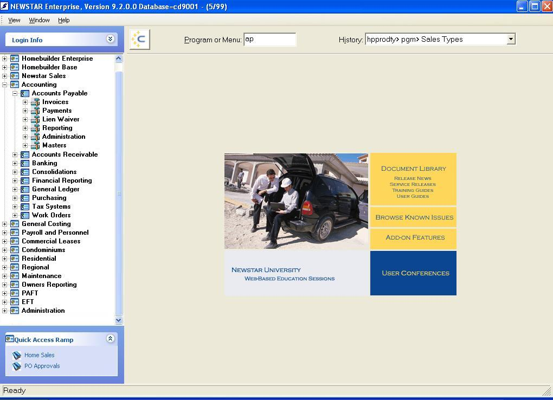Click the Ready status bar text

pyautogui.click(x=15, y=390)
